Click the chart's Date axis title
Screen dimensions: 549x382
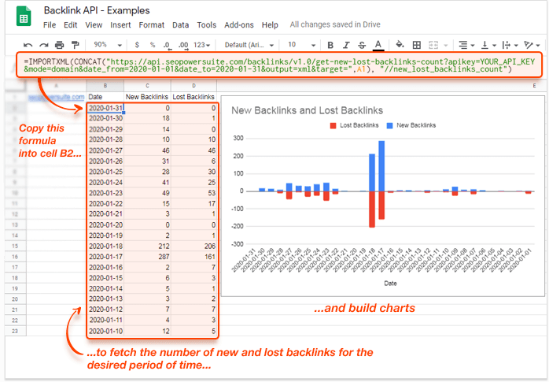[x=390, y=284]
